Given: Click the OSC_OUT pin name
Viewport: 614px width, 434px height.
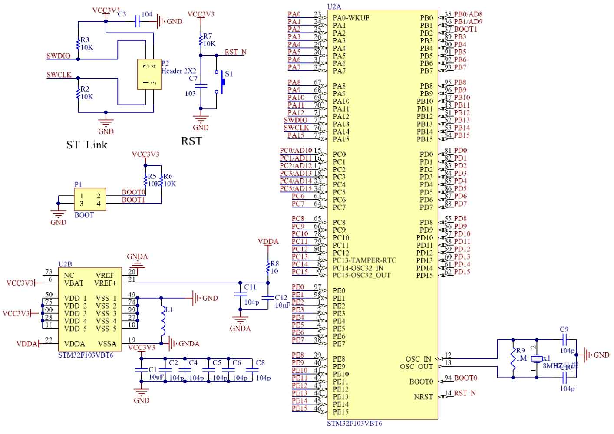Looking at the screenshot, I should coord(416,367).
